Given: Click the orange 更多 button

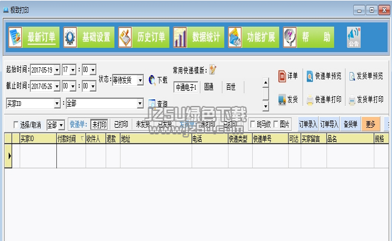Looking at the screenshot, I should (x=371, y=124).
